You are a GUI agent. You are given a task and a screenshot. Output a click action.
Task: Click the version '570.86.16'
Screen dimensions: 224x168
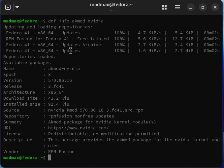coord(60,80)
